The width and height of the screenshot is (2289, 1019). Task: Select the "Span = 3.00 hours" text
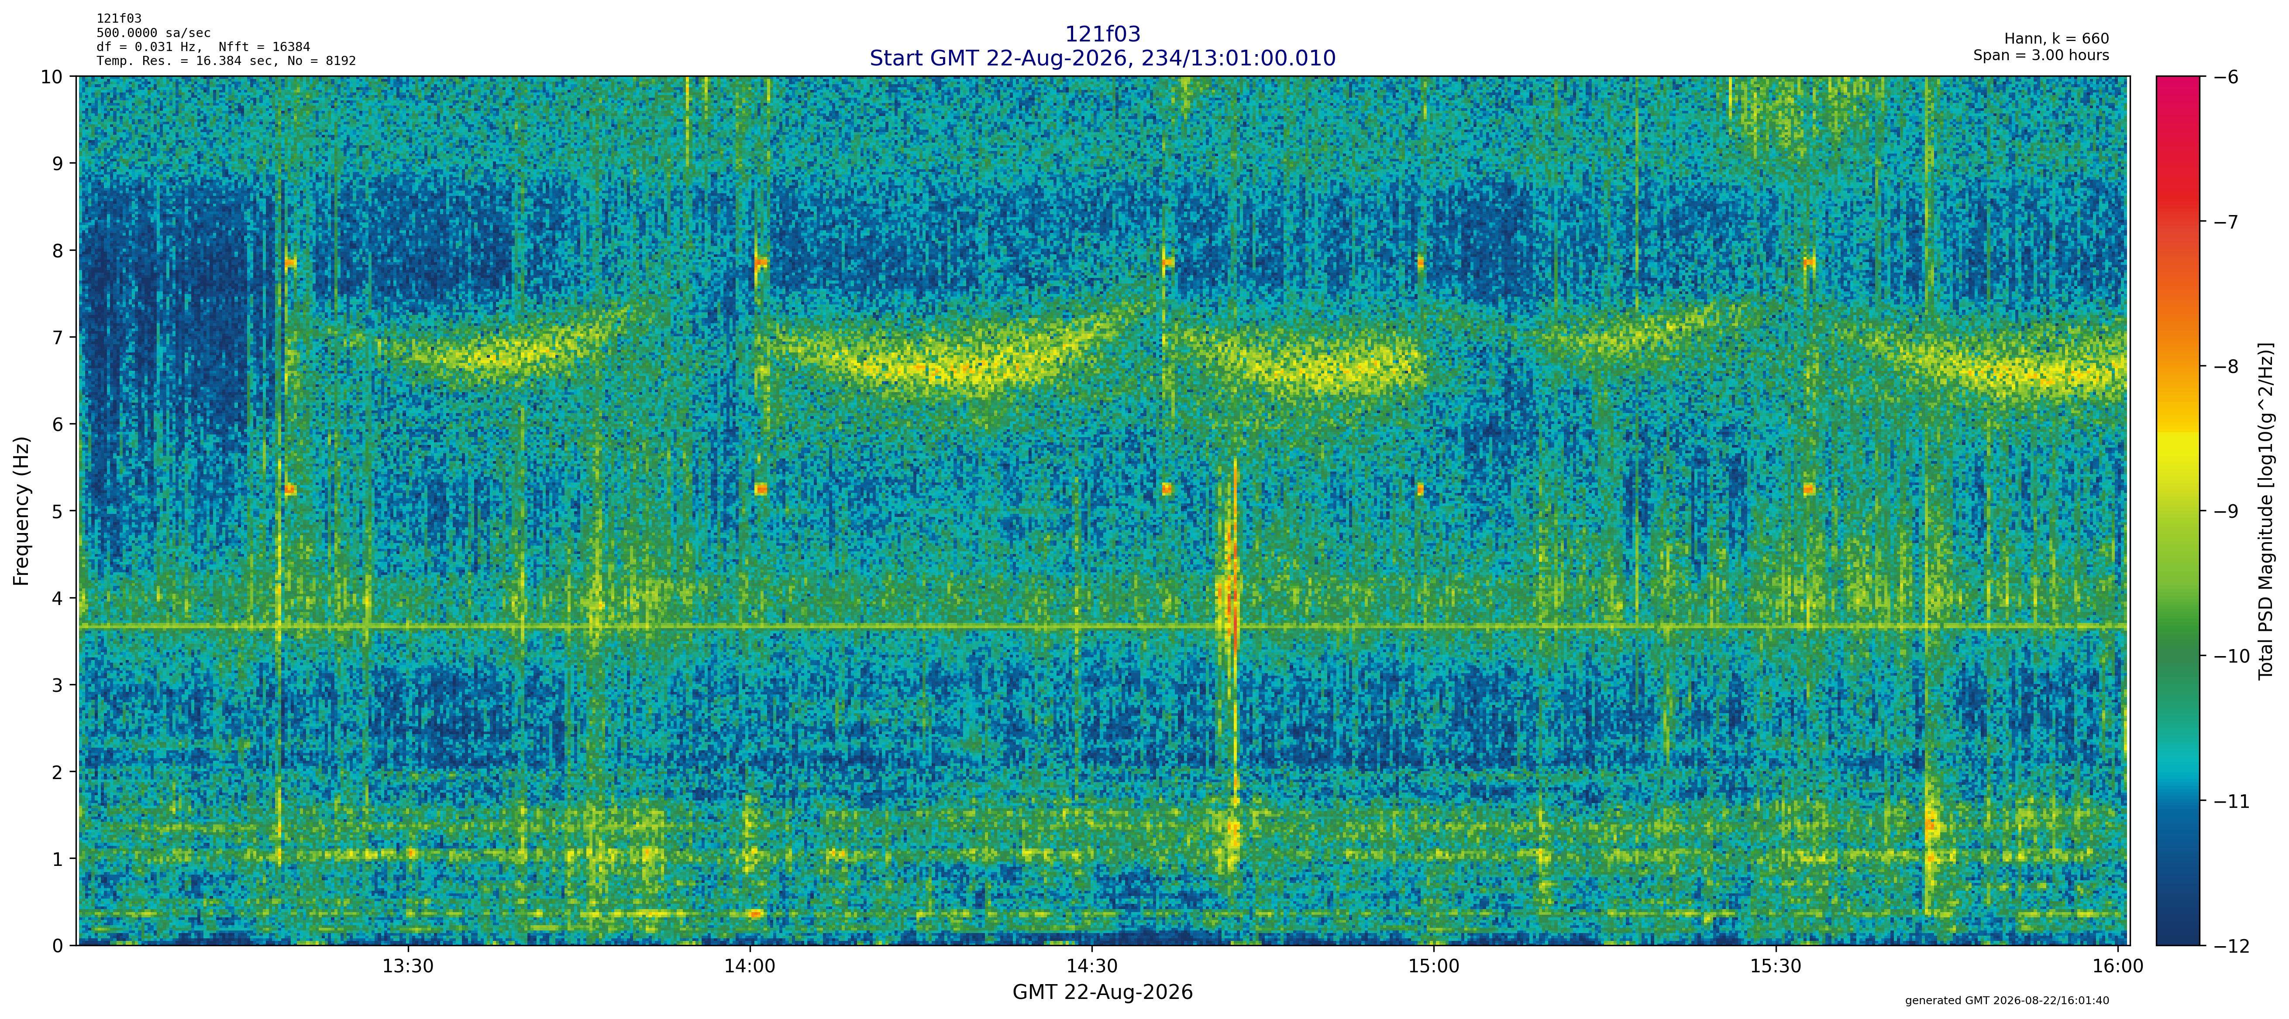[2041, 55]
